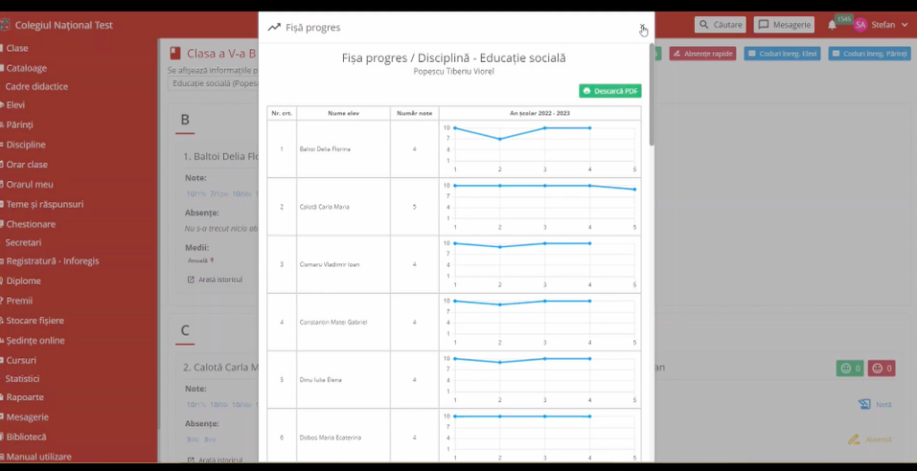This screenshot has height=471, width=917.
Task: Close the Fișa progres dialog
Action: [642, 28]
